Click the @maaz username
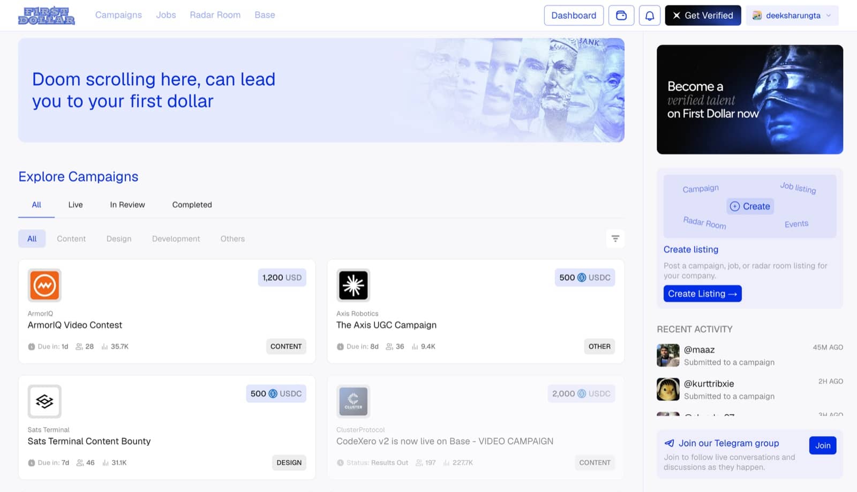857x492 pixels. click(699, 349)
